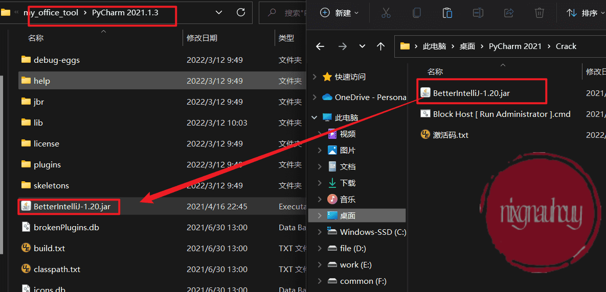Expand the 视频 tree node arrow

click(x=320, y=134)
